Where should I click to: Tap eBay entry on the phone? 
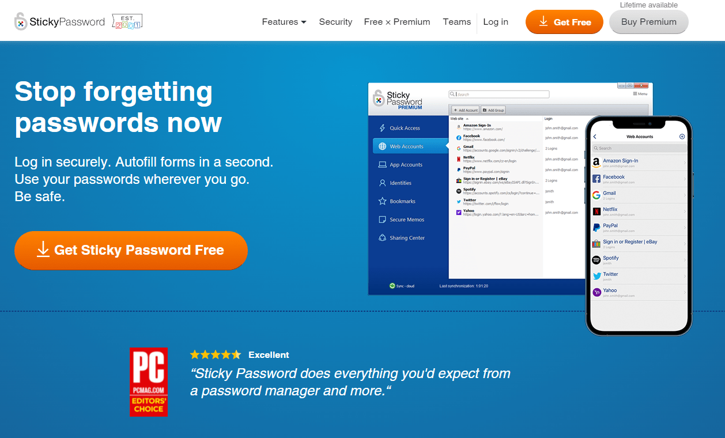pyautogui.click(x=639, y=243)
